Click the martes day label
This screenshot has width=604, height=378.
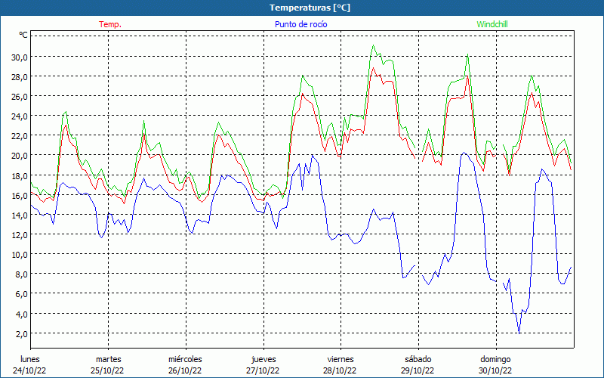click(x=109, y=359)
